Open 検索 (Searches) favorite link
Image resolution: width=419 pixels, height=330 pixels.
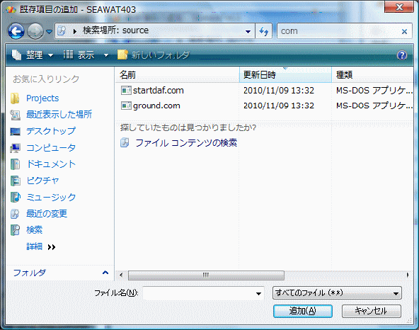click(34, 230)
